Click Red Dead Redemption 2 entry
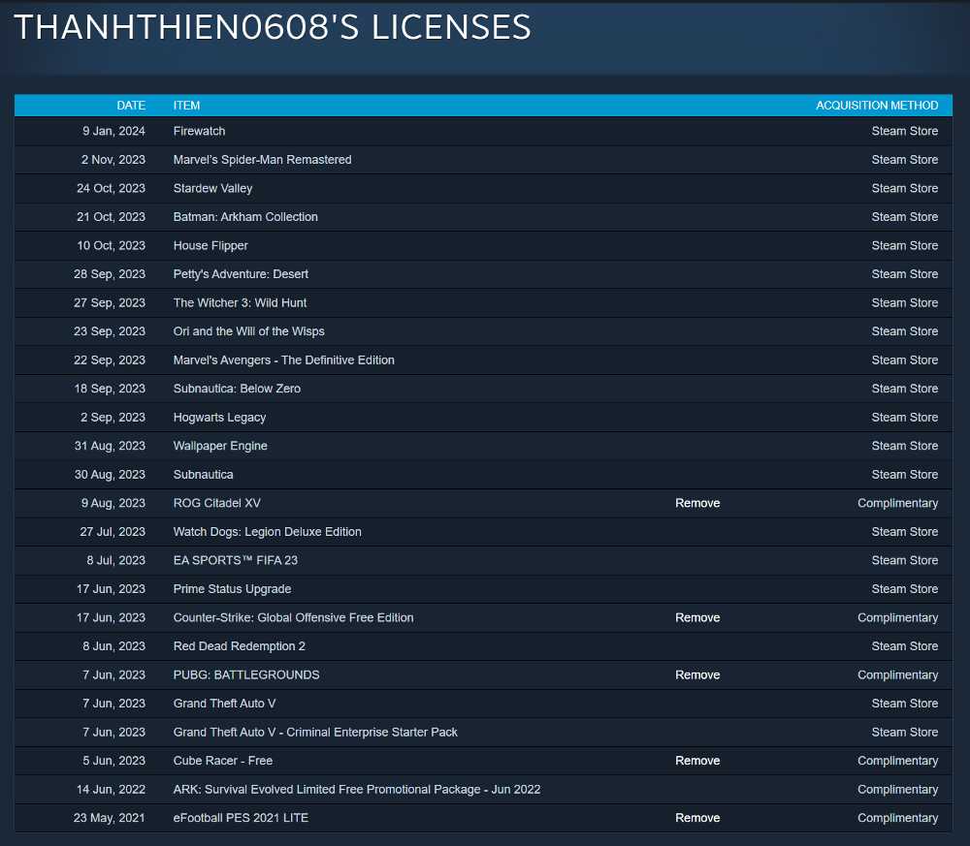The height and width of the screenshot is (846, 970). click(x=240, y=646)
